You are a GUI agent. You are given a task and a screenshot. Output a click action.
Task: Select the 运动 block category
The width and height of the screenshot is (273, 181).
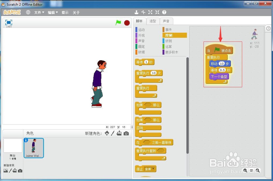(142, 29)
